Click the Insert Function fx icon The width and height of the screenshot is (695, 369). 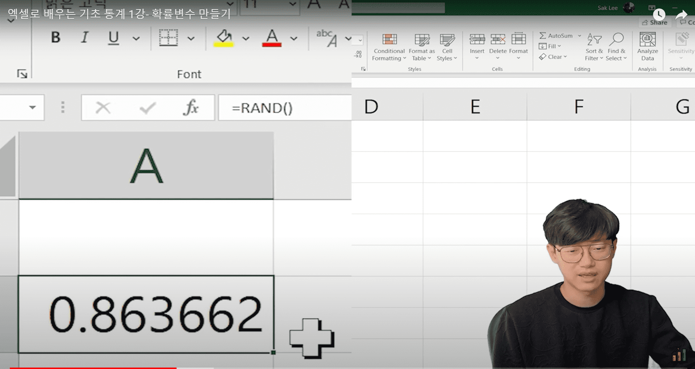pos(191,107)
